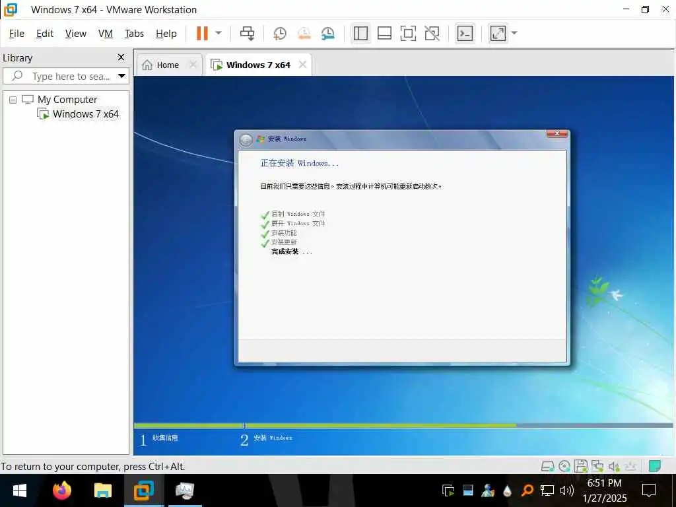Open the File menu

tap(17, 34)
